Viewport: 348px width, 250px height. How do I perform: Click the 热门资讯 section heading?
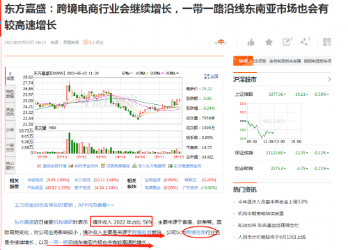(x=245, y=190)
